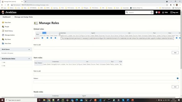
Task: Reload the page with refresh icon
Action: click(8, 5)
